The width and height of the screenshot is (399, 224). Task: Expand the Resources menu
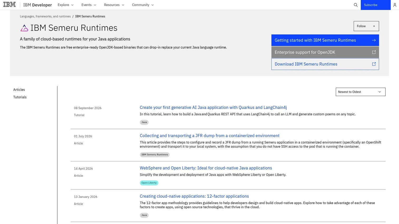point(114,5)
